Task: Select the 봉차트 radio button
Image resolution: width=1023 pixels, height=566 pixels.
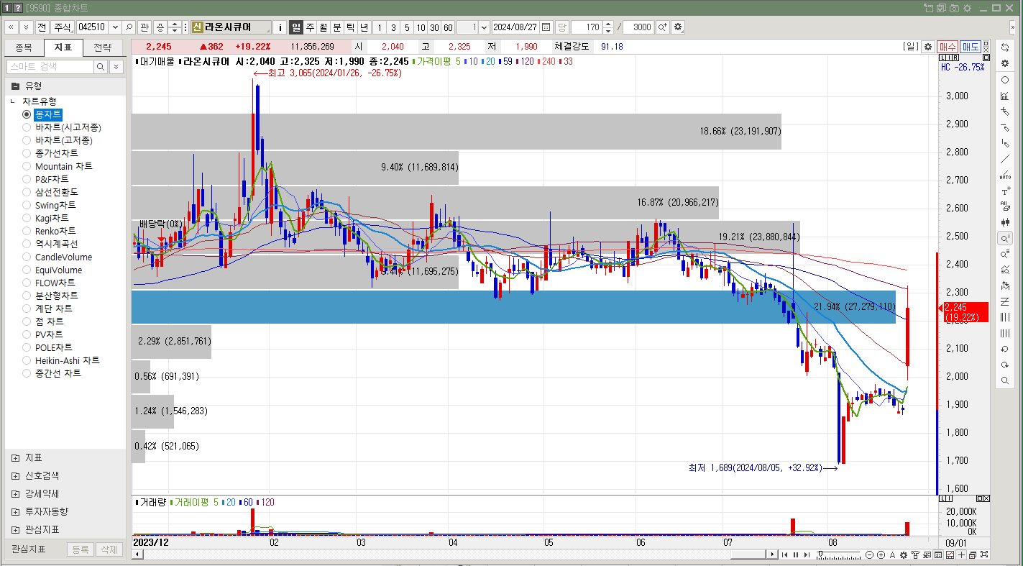Action: [x=27, y=114]
